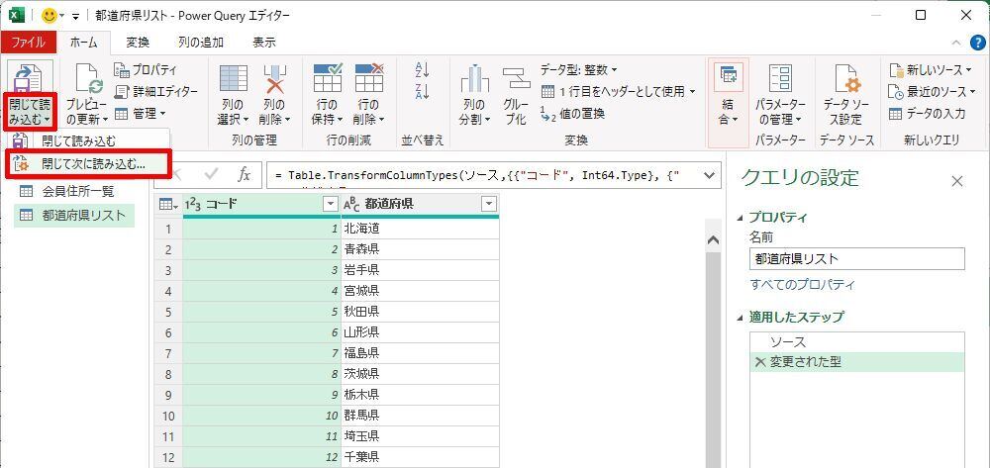This screenshot has height=468, width=990.
Task: Click the 宮城県 cell
Action: click(420, 292)
